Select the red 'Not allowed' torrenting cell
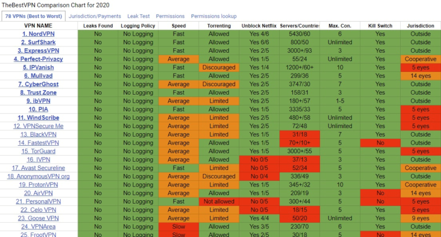 [219, 201]
